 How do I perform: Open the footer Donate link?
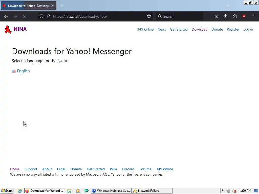click(76, 169)
